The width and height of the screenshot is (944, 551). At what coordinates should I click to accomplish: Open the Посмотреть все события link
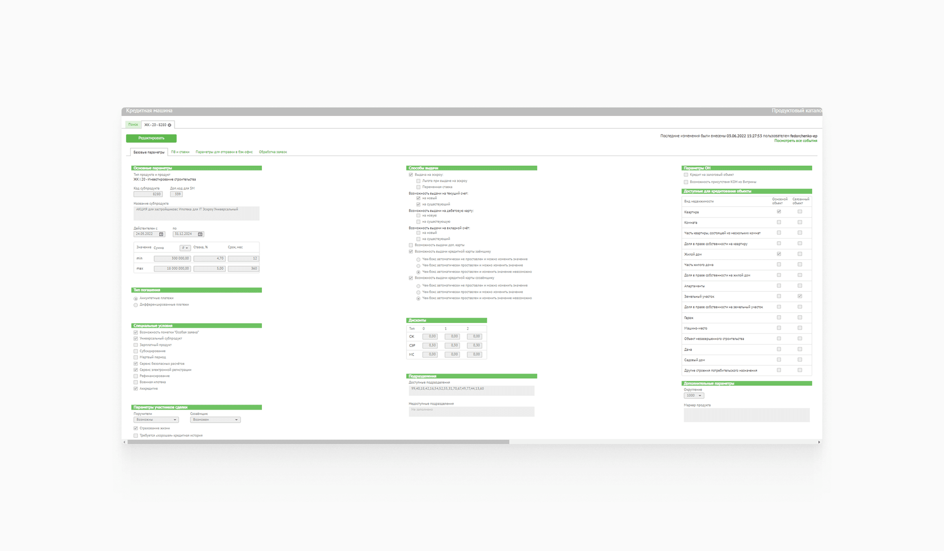tap(795, 141)
